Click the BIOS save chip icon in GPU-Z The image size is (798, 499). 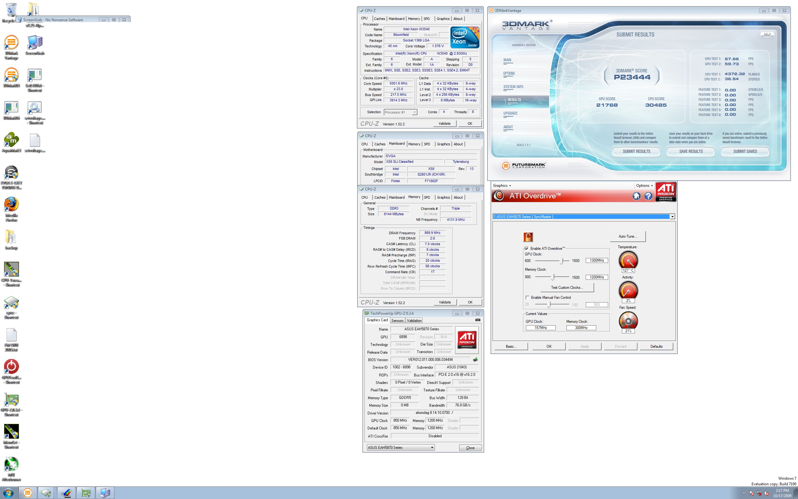coord(475,359)
